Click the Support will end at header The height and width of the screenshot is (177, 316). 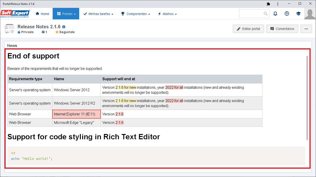(x=181, y=79)
